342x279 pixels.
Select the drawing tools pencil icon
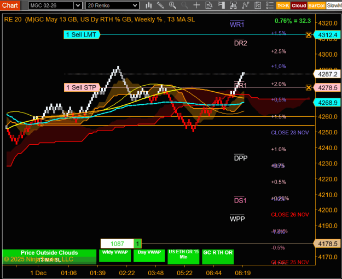(x=160, y=5)
